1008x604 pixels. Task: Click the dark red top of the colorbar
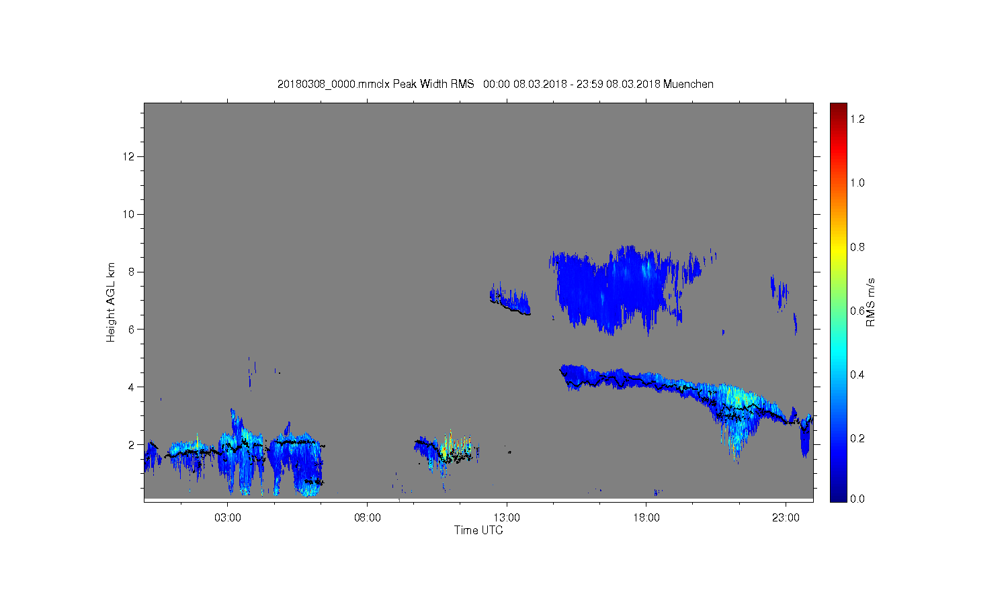(x=838, y=109)
